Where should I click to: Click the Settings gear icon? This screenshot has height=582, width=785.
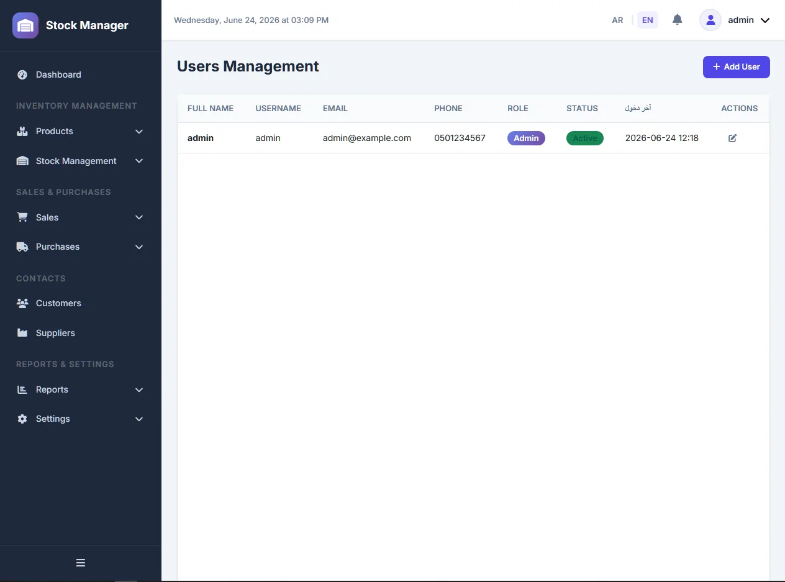[22, 419]
